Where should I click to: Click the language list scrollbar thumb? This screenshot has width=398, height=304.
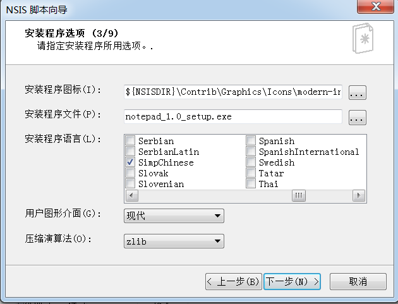299,195
